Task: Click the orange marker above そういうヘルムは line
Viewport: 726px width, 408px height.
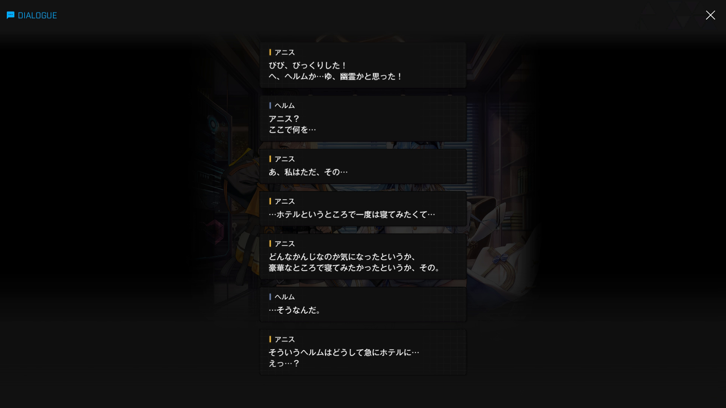Action: 270,339
